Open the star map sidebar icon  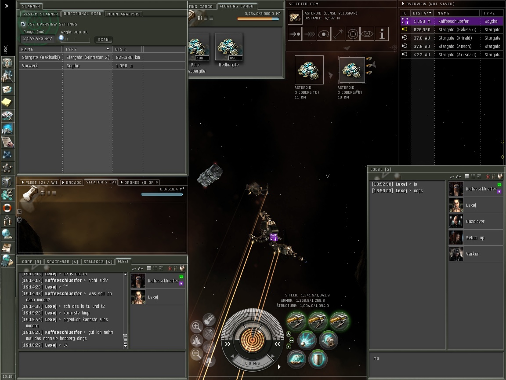pyautogui.click(x=7, y=155)
